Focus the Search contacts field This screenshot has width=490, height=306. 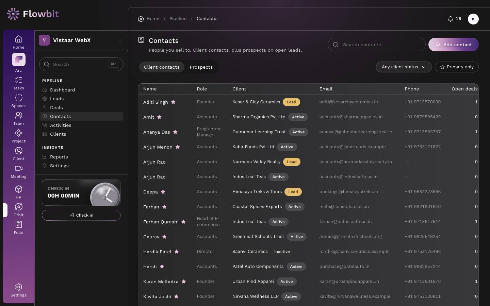pyautogui.click(x=377, y=45)
